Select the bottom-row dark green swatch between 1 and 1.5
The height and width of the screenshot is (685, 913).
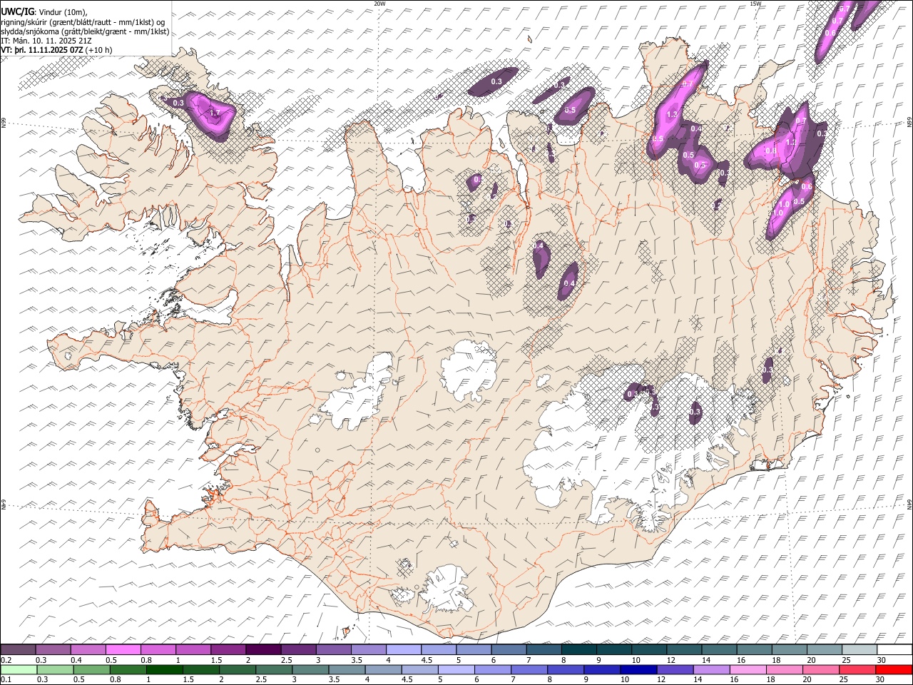click(165, 669)
